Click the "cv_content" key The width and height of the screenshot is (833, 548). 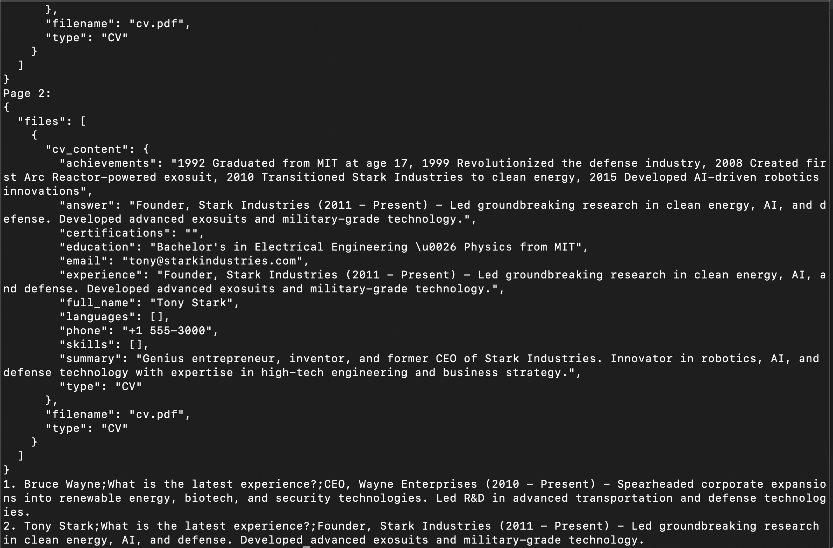(x=87, y=149)
